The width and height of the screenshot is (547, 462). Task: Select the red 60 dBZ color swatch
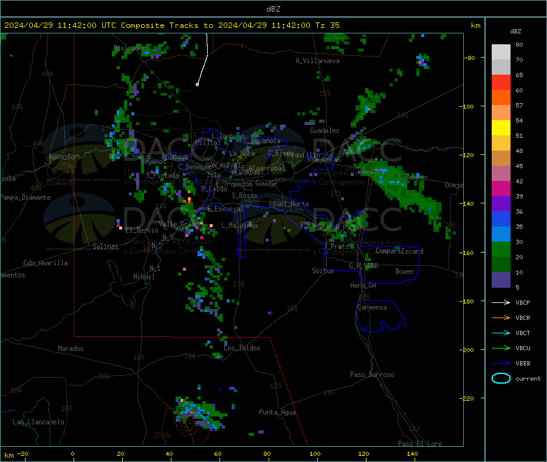(x=501, y=82)
